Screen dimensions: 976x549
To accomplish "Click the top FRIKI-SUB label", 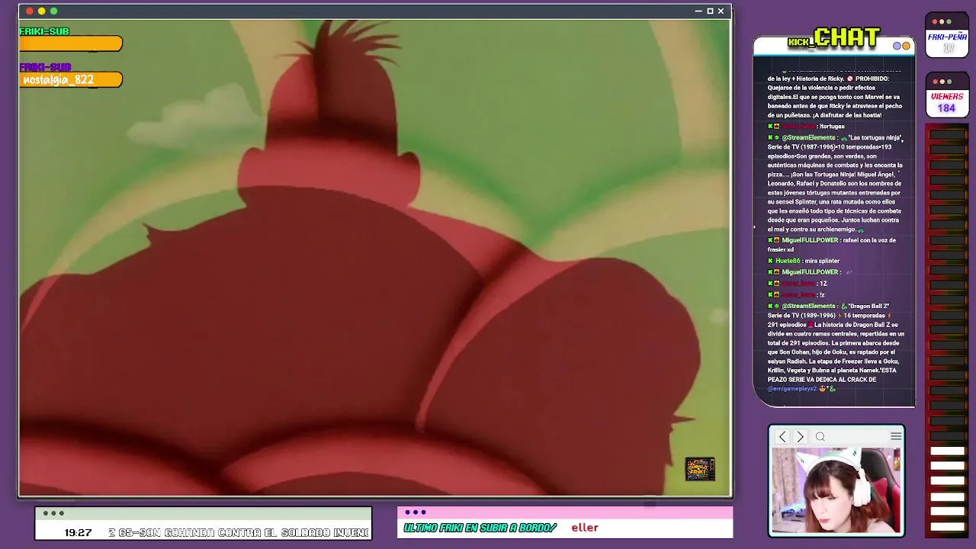I will (44, 31).
